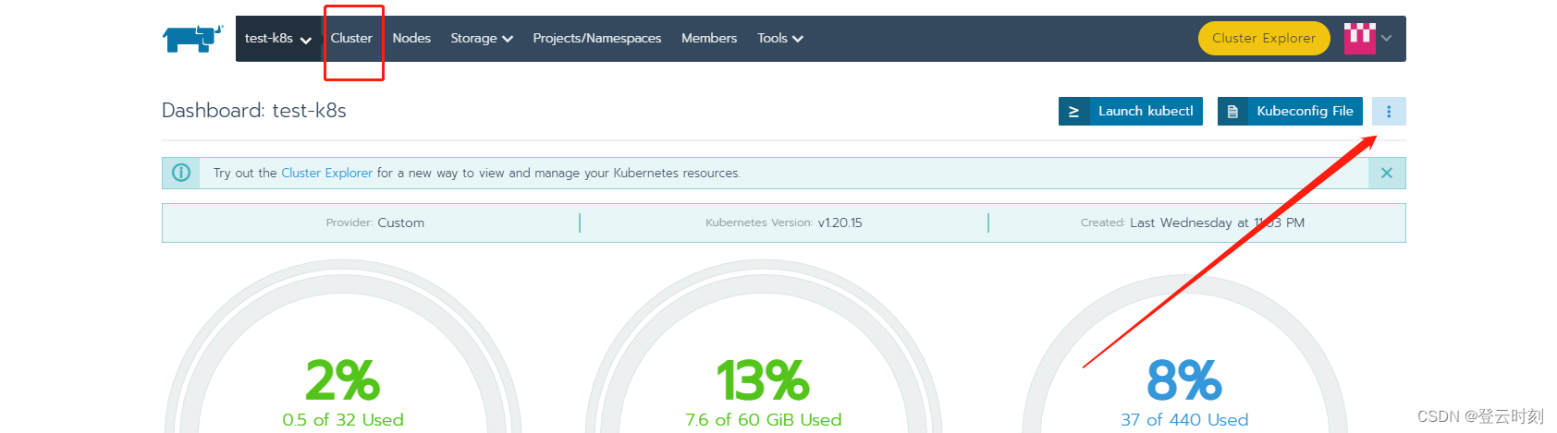The height and width of the screenshot is (433, 1557).
Task: Click the Dashboard: test-k8s heading
Action: click(254, 111)
